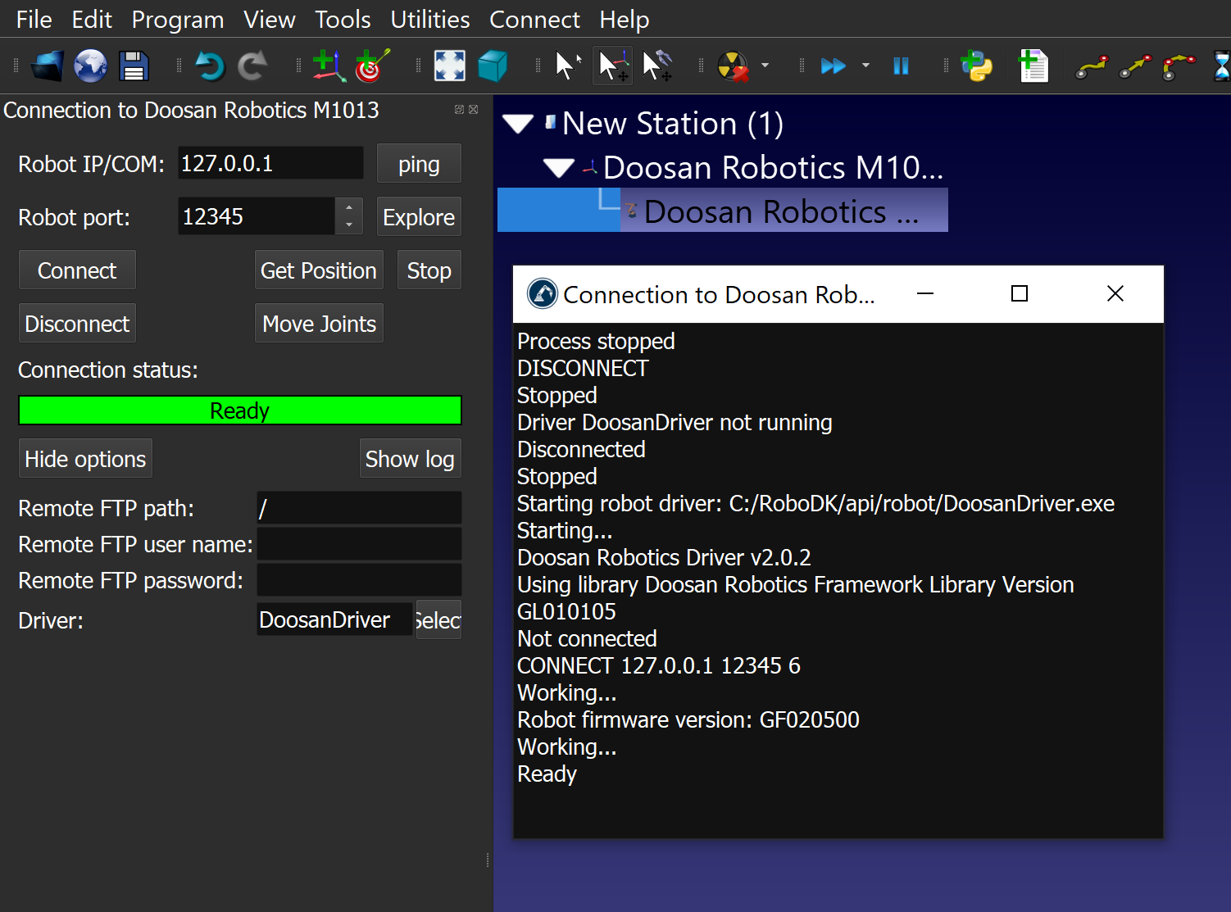Screen dimensions: 1231x912
Task: Activate the Move reference frame cursor tool
Action: pos(612,66)
